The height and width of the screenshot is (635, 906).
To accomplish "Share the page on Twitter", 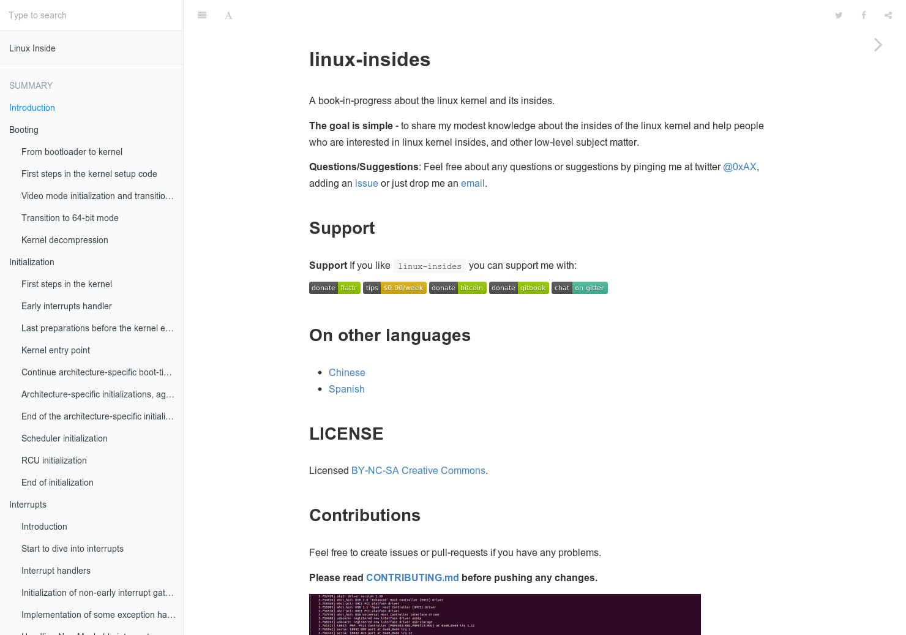I will click(839, 15).
